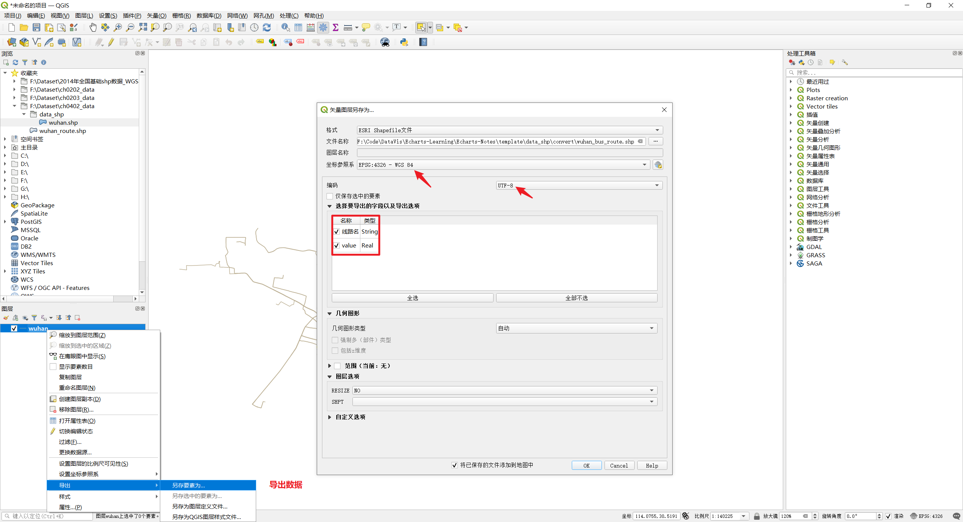The height and width of the screenshot is (522, 963).
Task: Click the OK button in dialog
Action: [586, 466]
